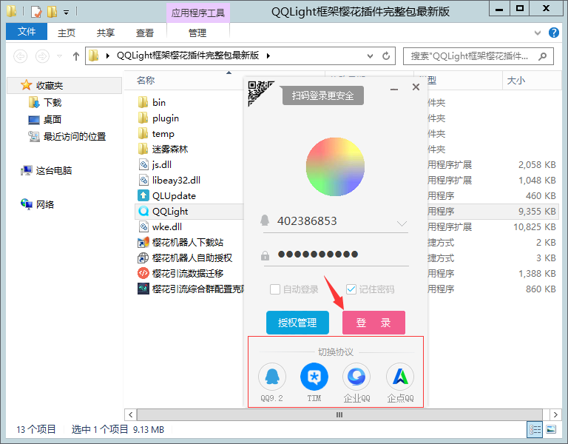
Task: Expand the account number dropdown
Action: tap(402, 223)
